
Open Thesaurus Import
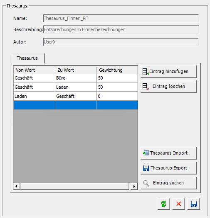[168, 153]
